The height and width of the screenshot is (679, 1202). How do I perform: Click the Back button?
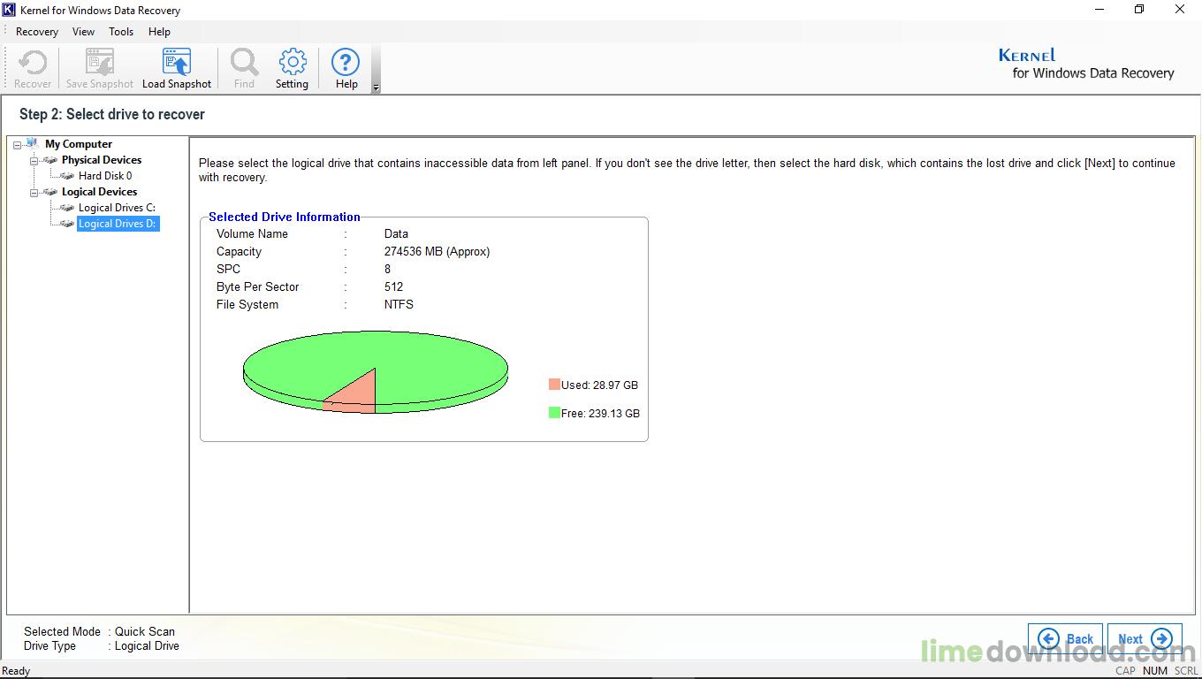[1065, 638]
